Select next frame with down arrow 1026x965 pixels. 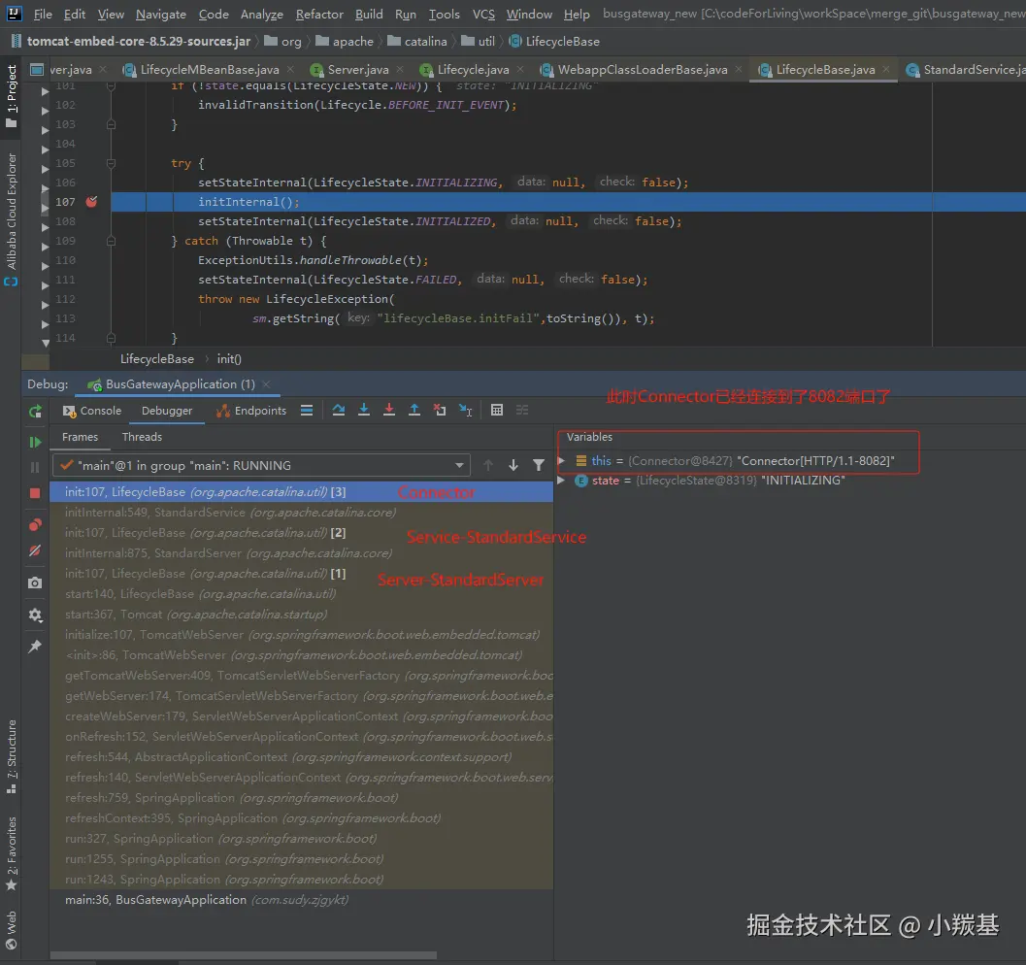click(x=513, y=465)
